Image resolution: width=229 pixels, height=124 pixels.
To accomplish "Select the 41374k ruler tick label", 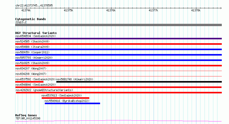I will point(26,10).
